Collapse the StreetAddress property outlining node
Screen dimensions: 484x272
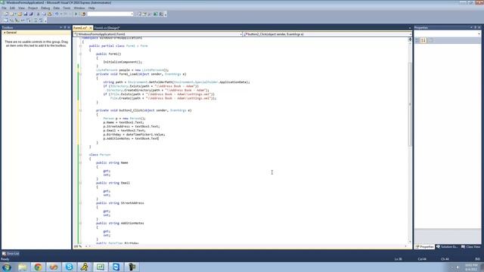(x=81, y=203)
